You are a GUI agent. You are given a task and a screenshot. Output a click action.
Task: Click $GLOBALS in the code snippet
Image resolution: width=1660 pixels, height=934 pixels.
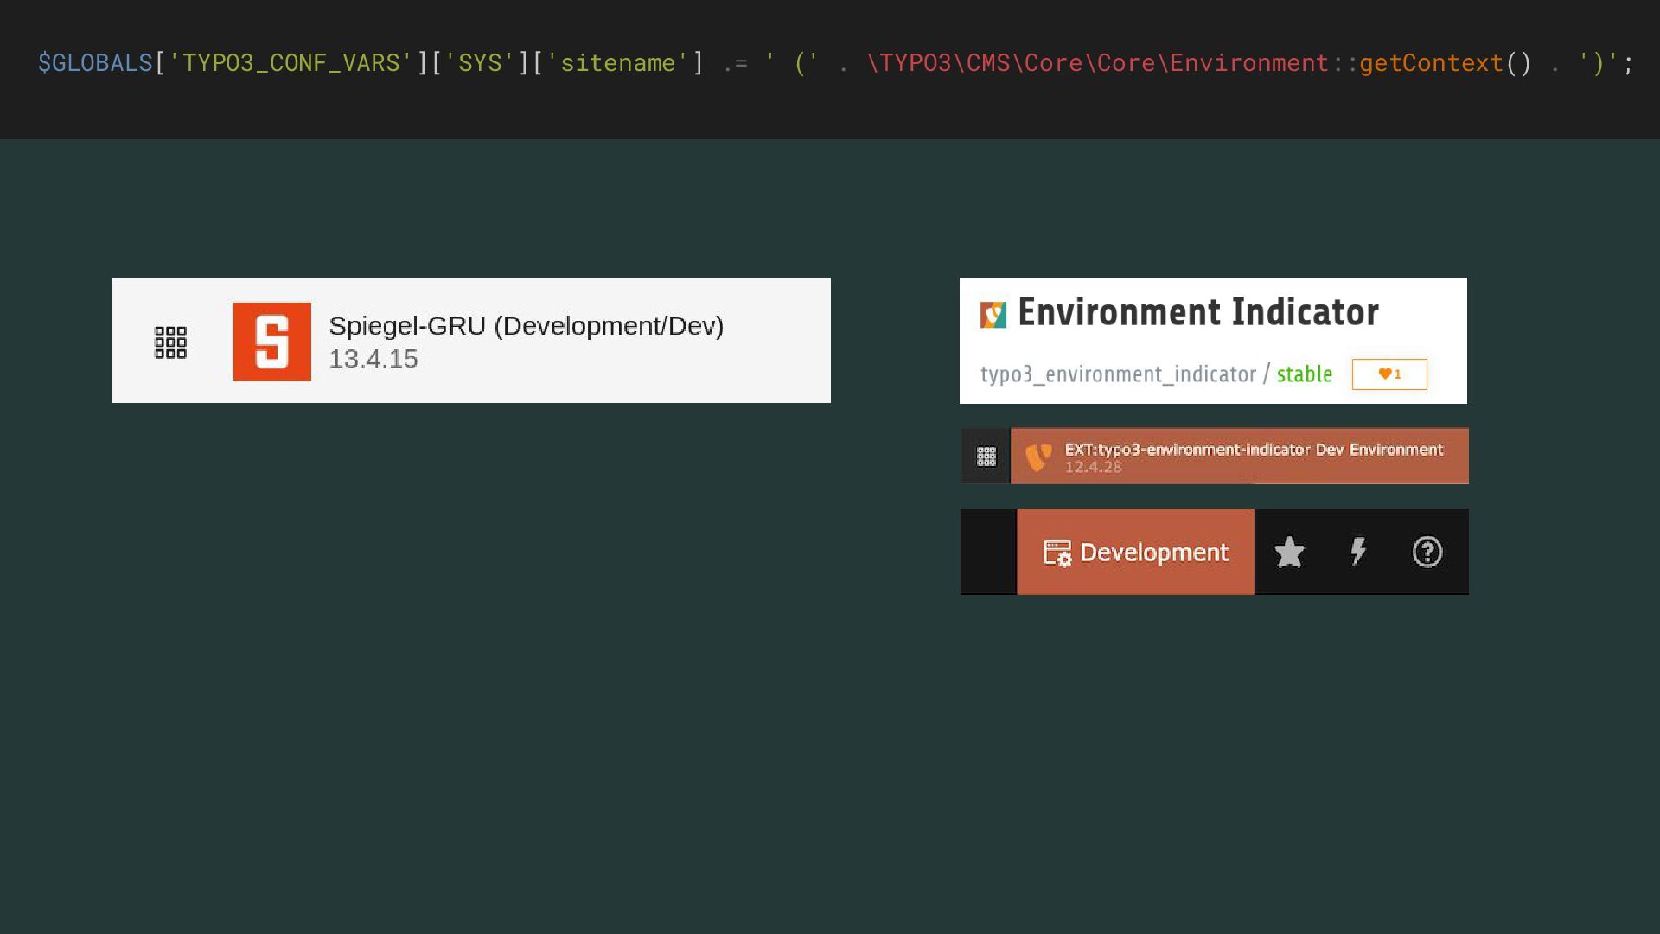[94, 63]
